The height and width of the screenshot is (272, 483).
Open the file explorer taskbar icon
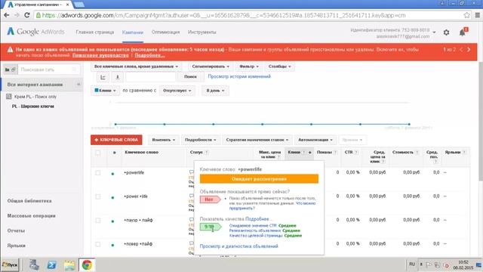tap(69, 265)
